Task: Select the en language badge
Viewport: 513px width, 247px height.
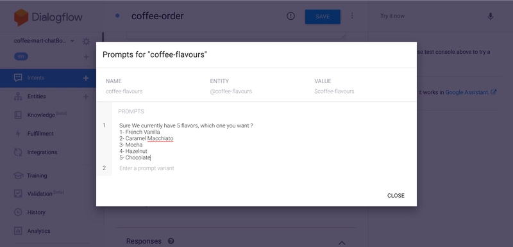Action: click(21, 56)
